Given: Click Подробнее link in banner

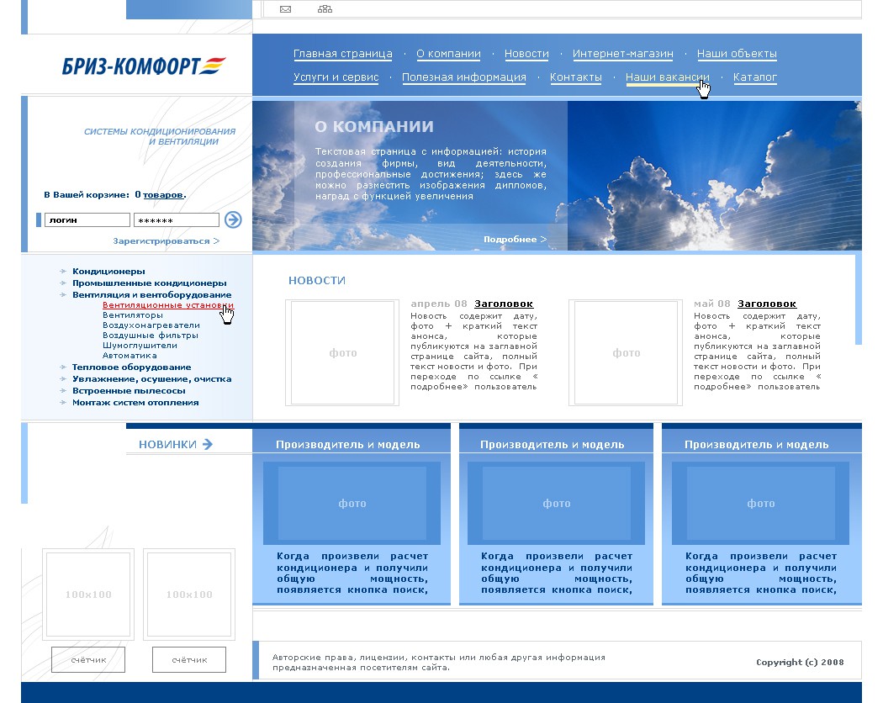Looking at the screenshot, I should click(x=515, y=240).
